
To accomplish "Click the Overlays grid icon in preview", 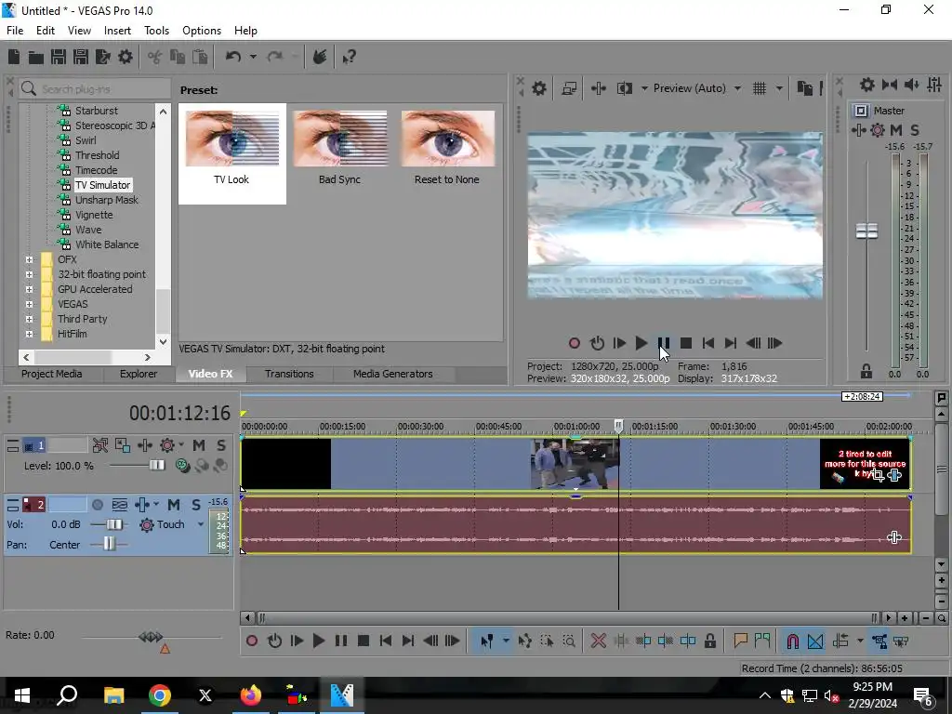I will (x=760, y=88).
